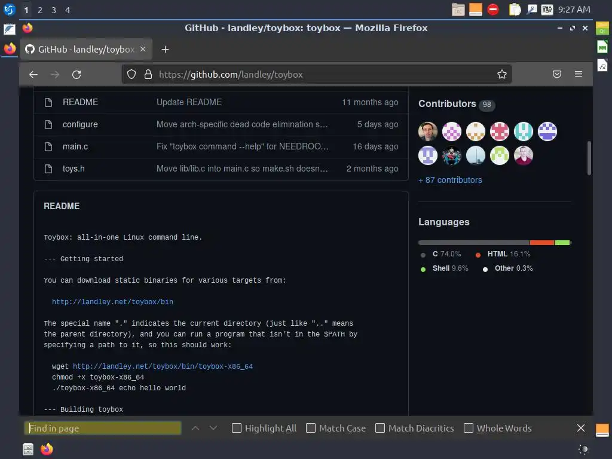The image size is (612, 459).
Task: Open the Update README commit message
Action: (189, 102)
